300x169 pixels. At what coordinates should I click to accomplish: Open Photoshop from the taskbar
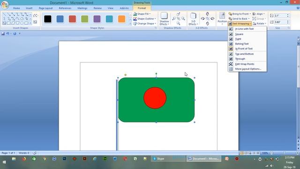[65, 159]
